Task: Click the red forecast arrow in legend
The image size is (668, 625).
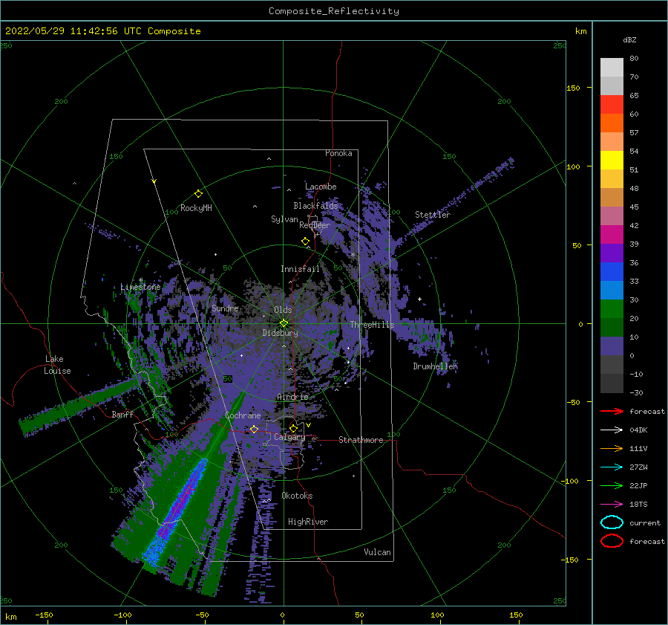Action: click(612, 411)
